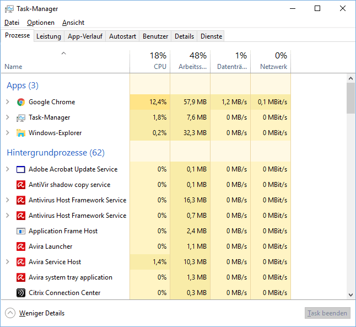Click Task-Manager's 7,6 MB memory value
The height and width of the screenshot is (327, 356).
pyautogui.click(x=197, y=117)
